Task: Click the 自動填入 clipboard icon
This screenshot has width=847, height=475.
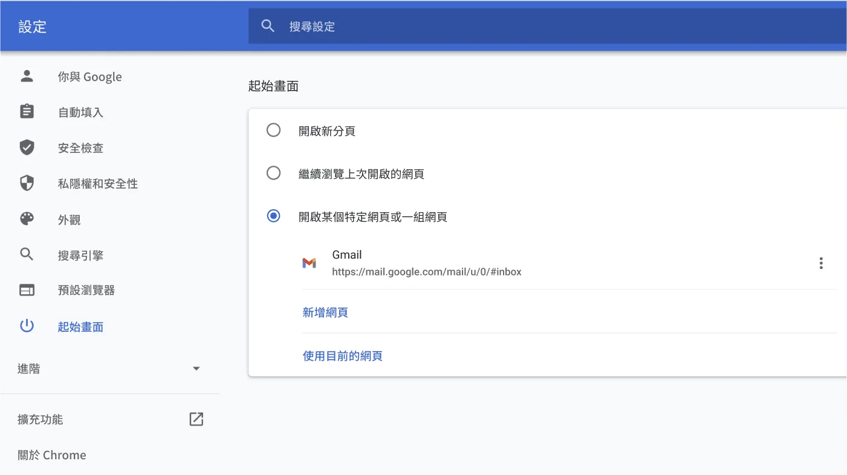Action: pos(27,112)
